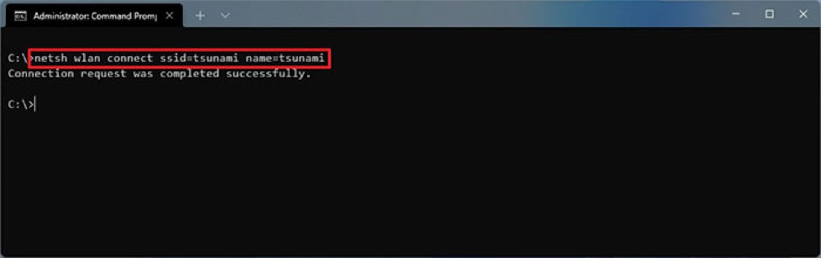Minimize the terminal window
Image resolution: width=821 pixels, height=258 pixels.
click(736, 14)
